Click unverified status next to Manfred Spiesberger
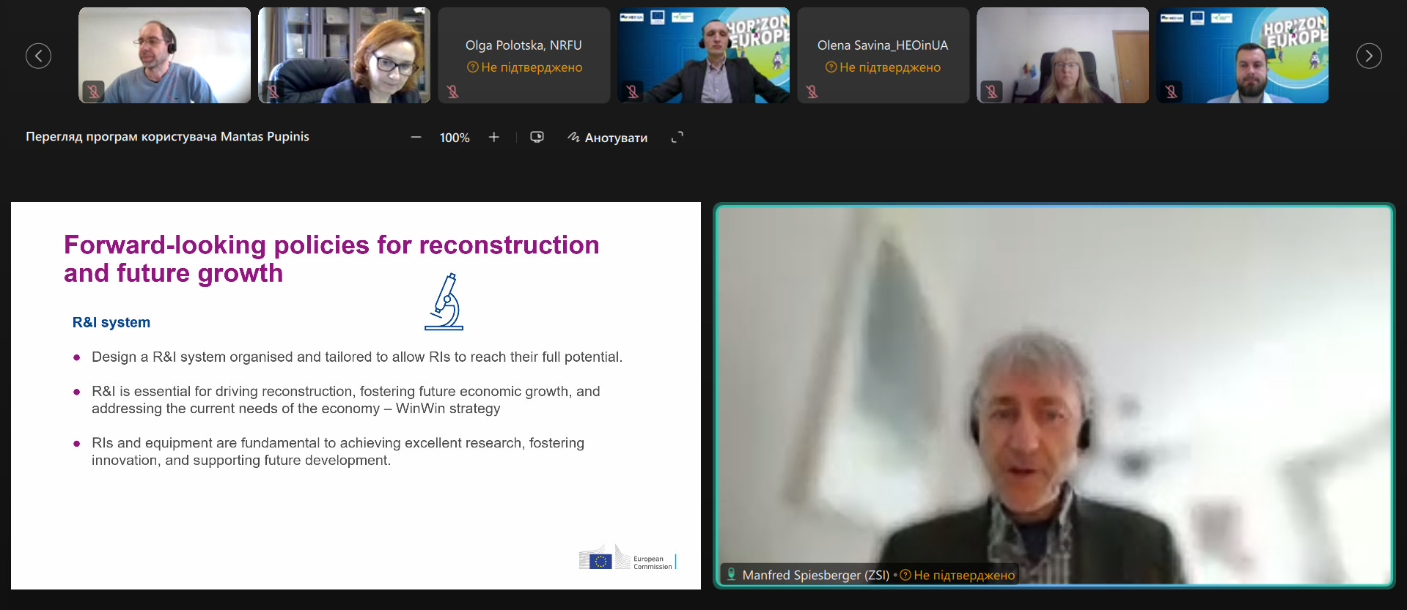The width and height of the screenshot is (1407, 610). point(958,575)
